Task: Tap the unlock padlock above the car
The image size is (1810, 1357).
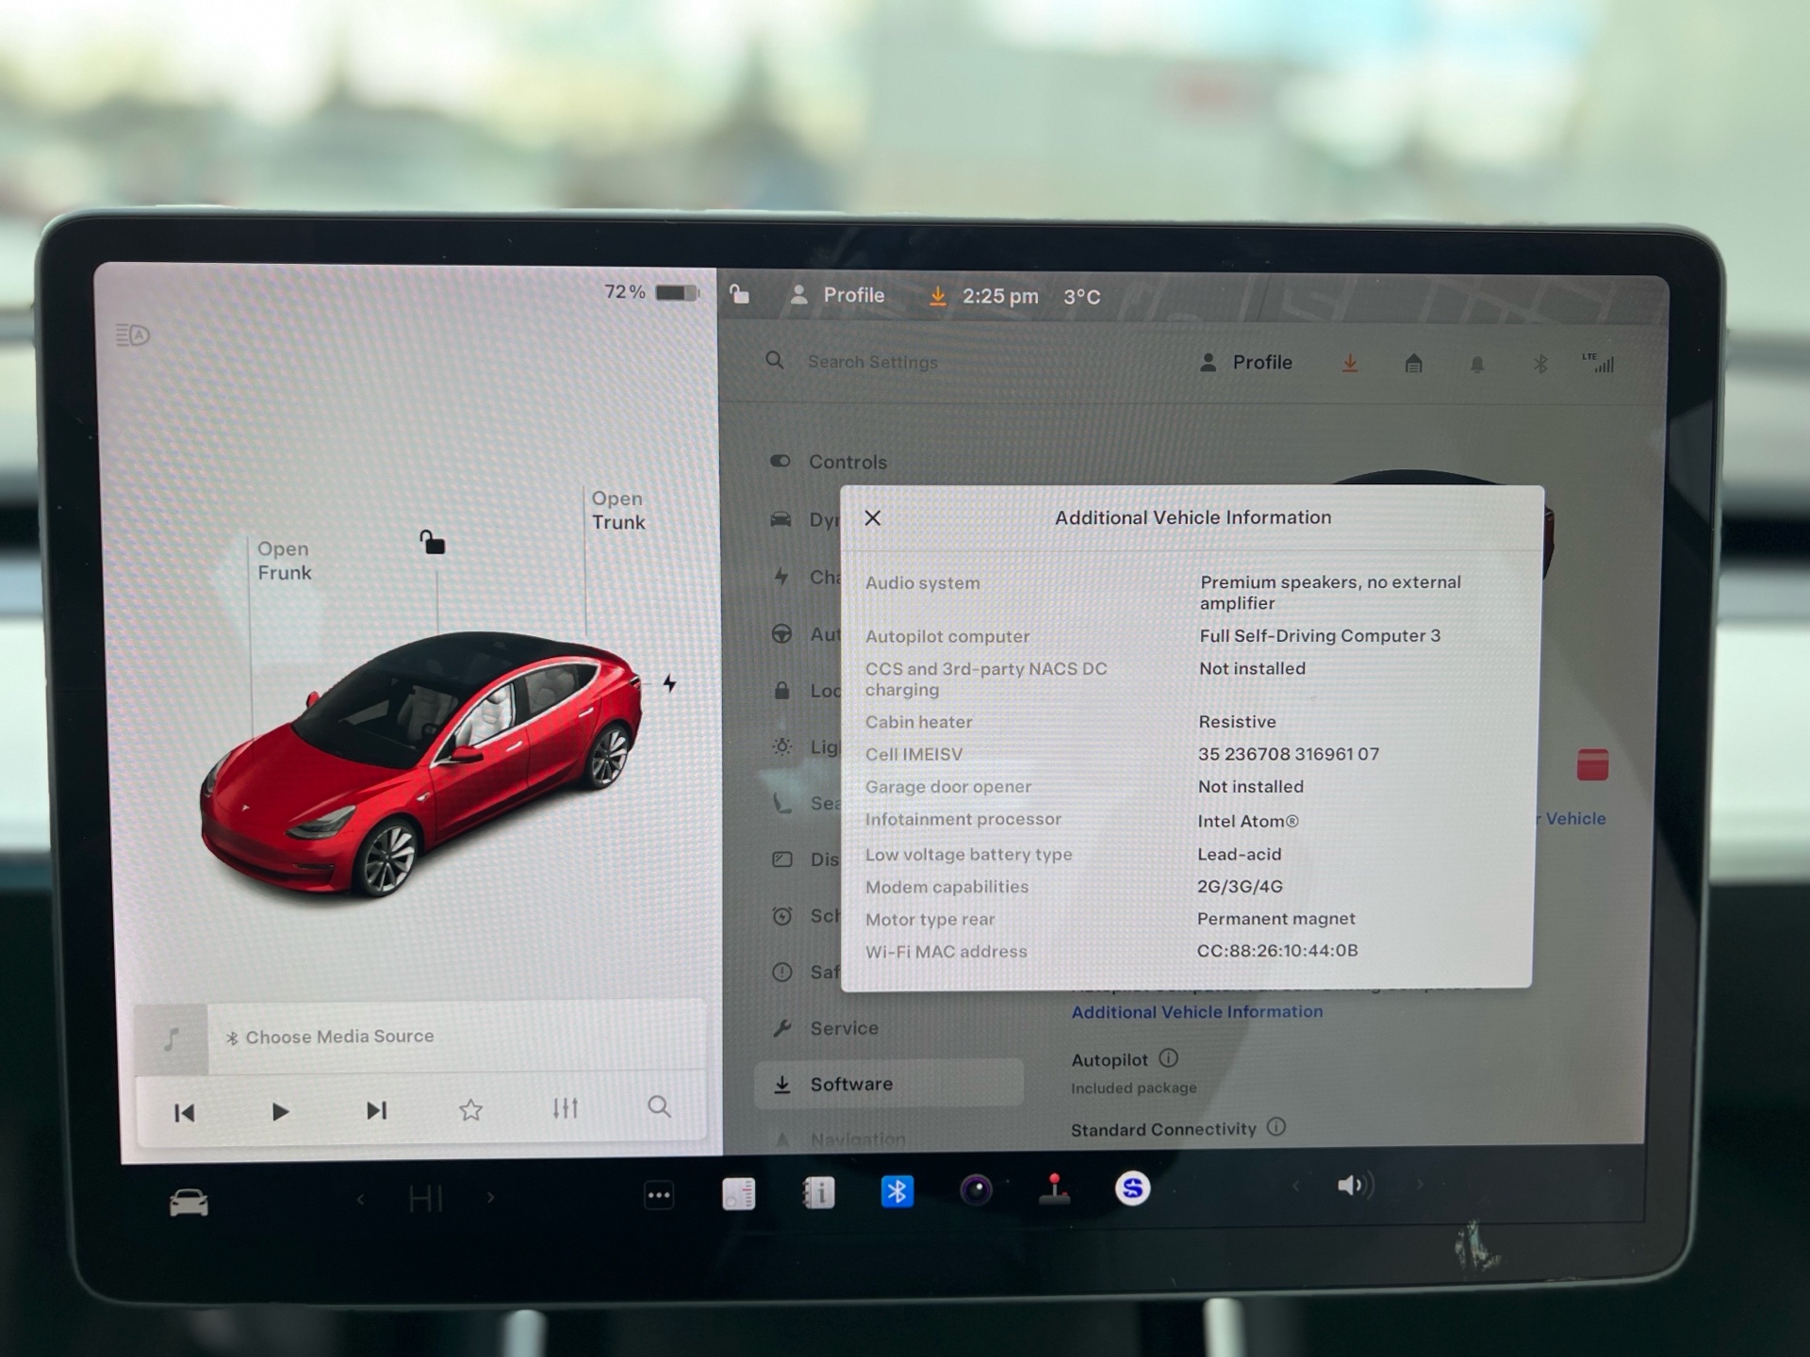Action: pyautogui.click(x=432, y=543)
